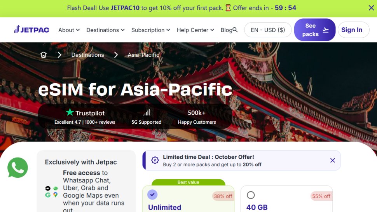Image resolution: width=377 pixels, height=212 pixels.
Task: Expand the Subscription menu
Action: point(151,30)
